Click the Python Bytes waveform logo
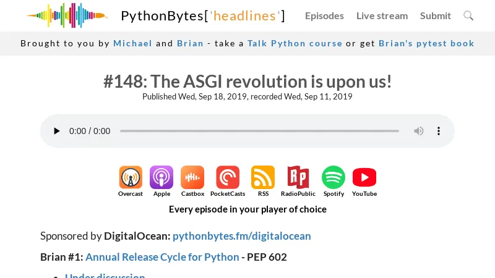The height and width of the screenshot is (278, 495). 67,15
